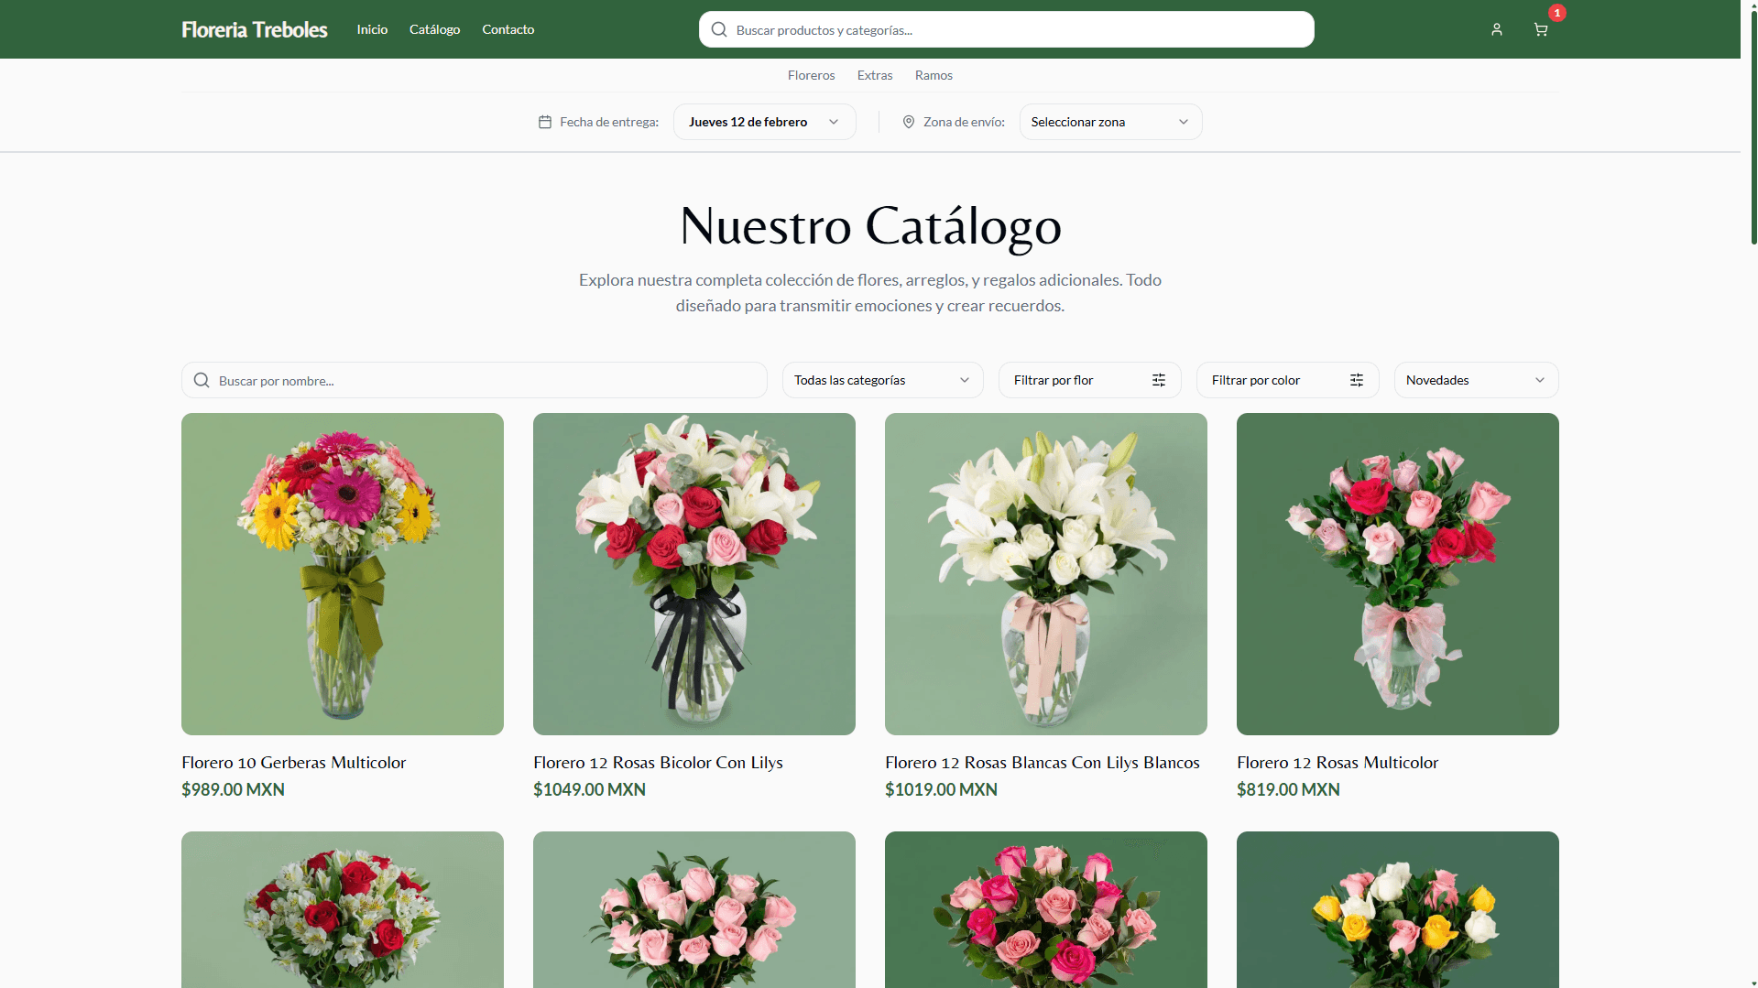Open Florero 12 Rosas Multicolor product title
The width and height of the screenshot is (1758, 988).
1338,762
